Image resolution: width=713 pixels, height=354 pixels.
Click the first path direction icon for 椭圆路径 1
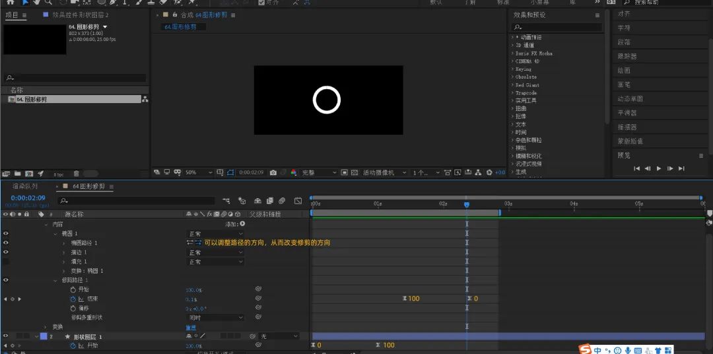(x=190, y=242)
